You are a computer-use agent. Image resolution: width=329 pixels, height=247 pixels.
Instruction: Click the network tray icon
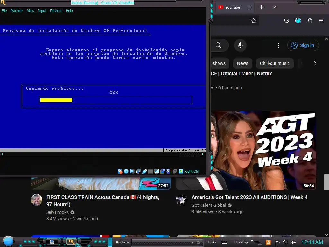[x=286, y=242]
